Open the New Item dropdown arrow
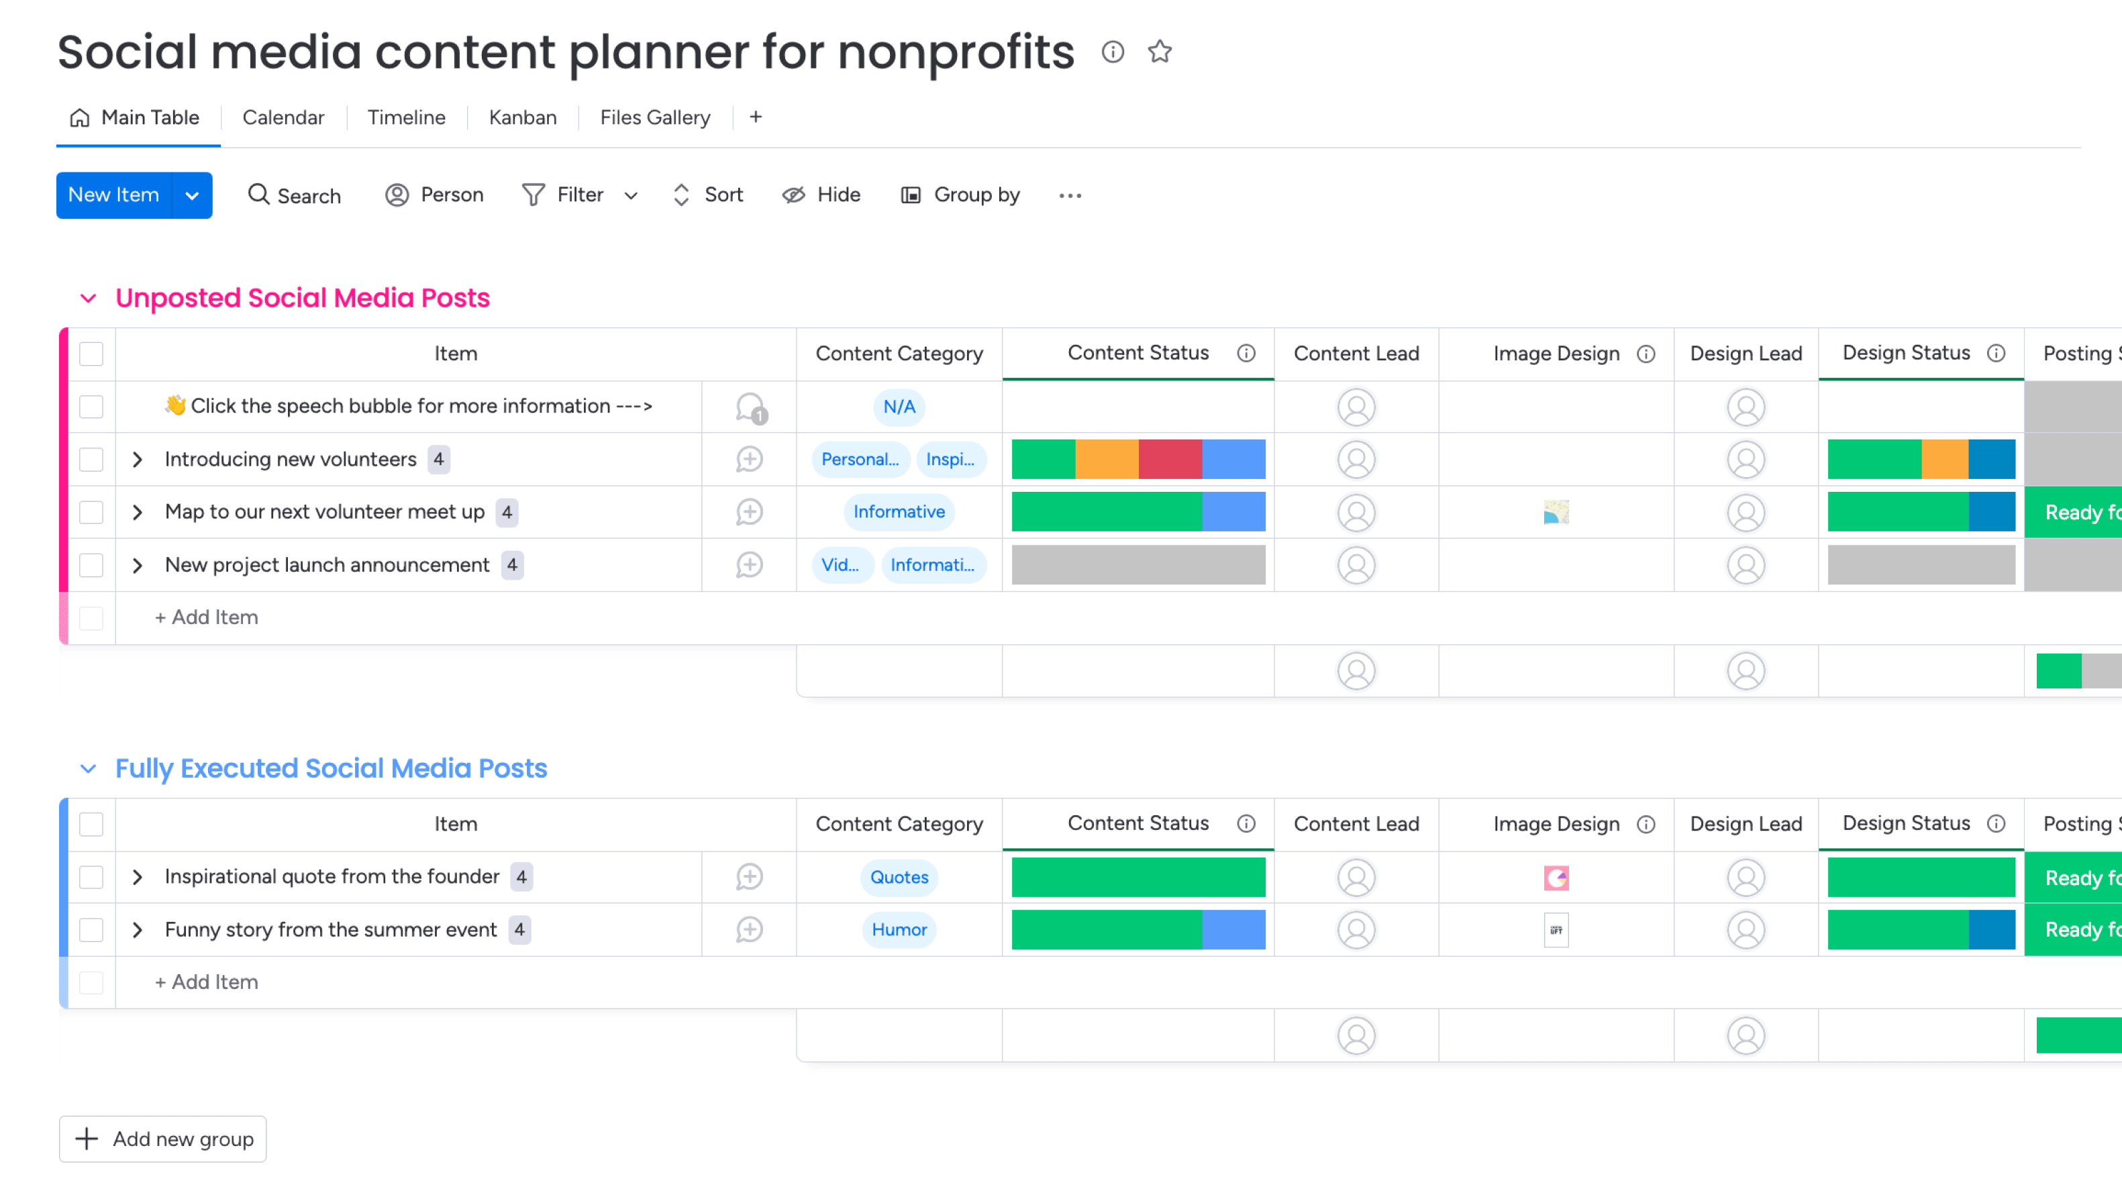The image size is (2122, 1193). (192, 195)
